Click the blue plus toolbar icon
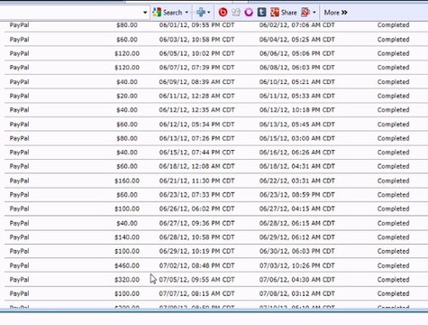 [x=201, y=13]
